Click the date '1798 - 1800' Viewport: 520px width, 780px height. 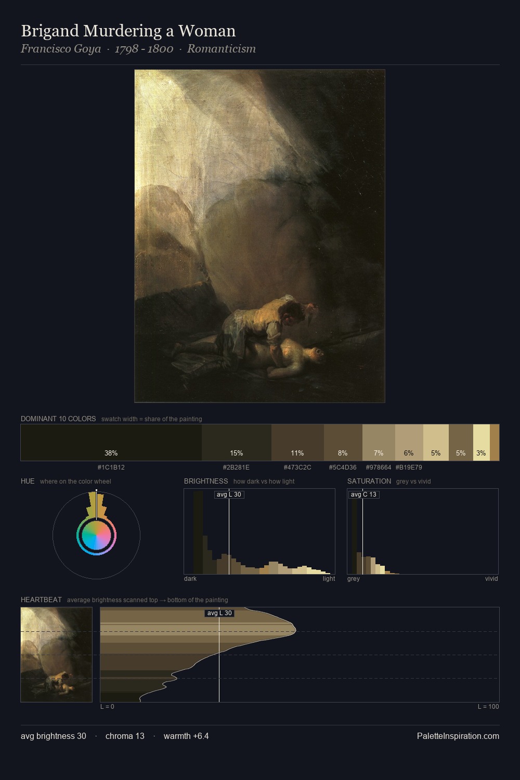(x=144, y=49)
